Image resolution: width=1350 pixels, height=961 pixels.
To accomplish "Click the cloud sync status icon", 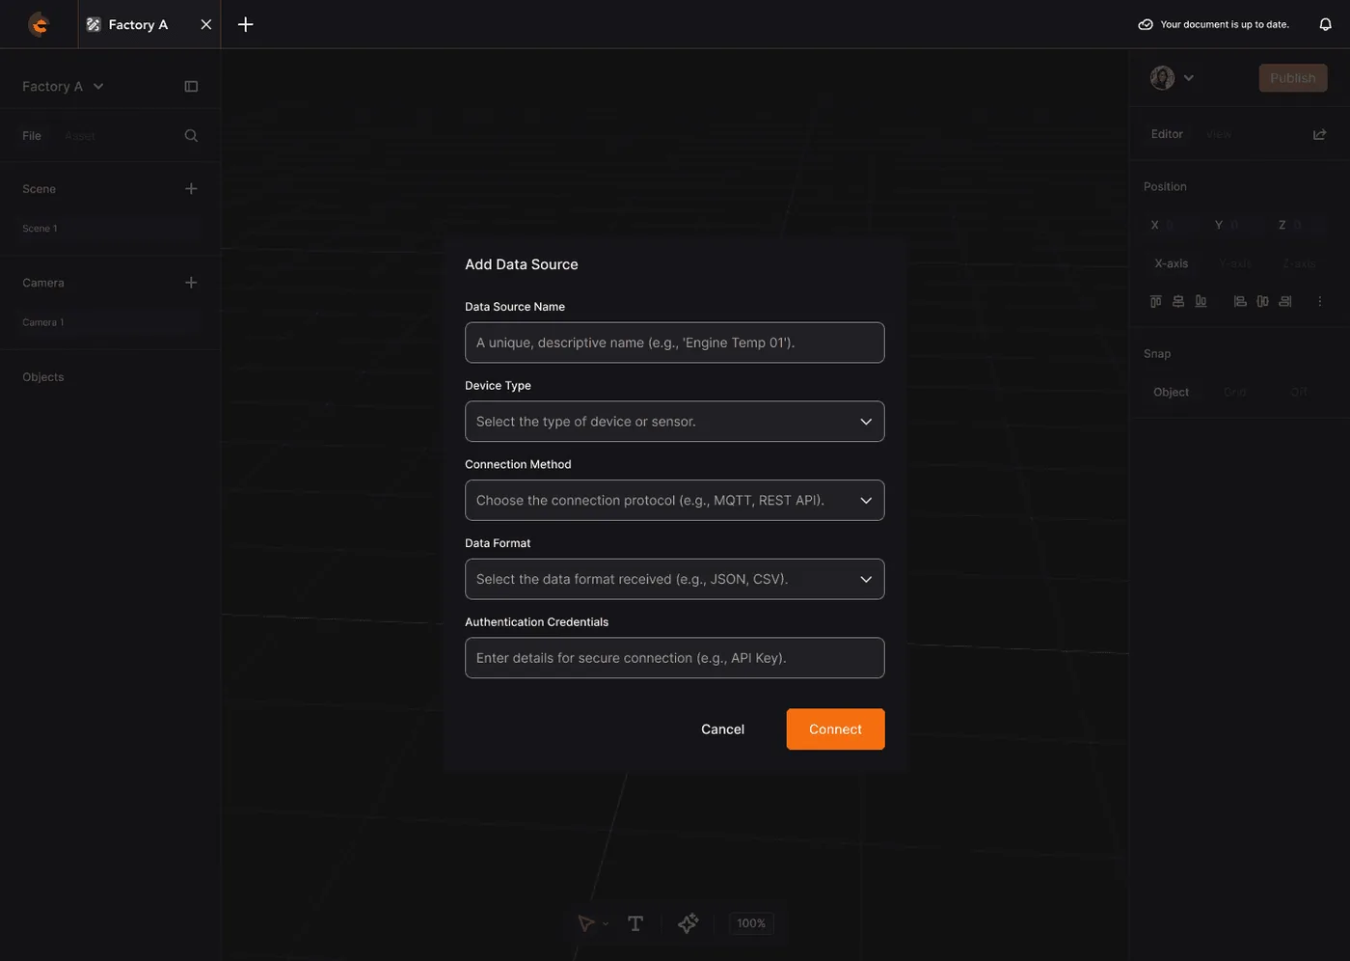I will pyautogui.click(x=1146, y=24).
